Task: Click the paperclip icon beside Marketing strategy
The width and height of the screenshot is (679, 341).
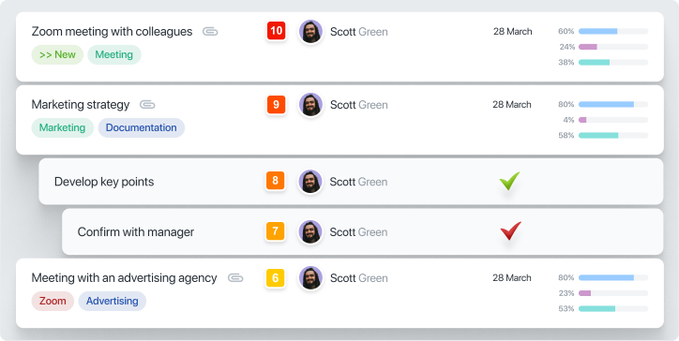Action: 147,105
